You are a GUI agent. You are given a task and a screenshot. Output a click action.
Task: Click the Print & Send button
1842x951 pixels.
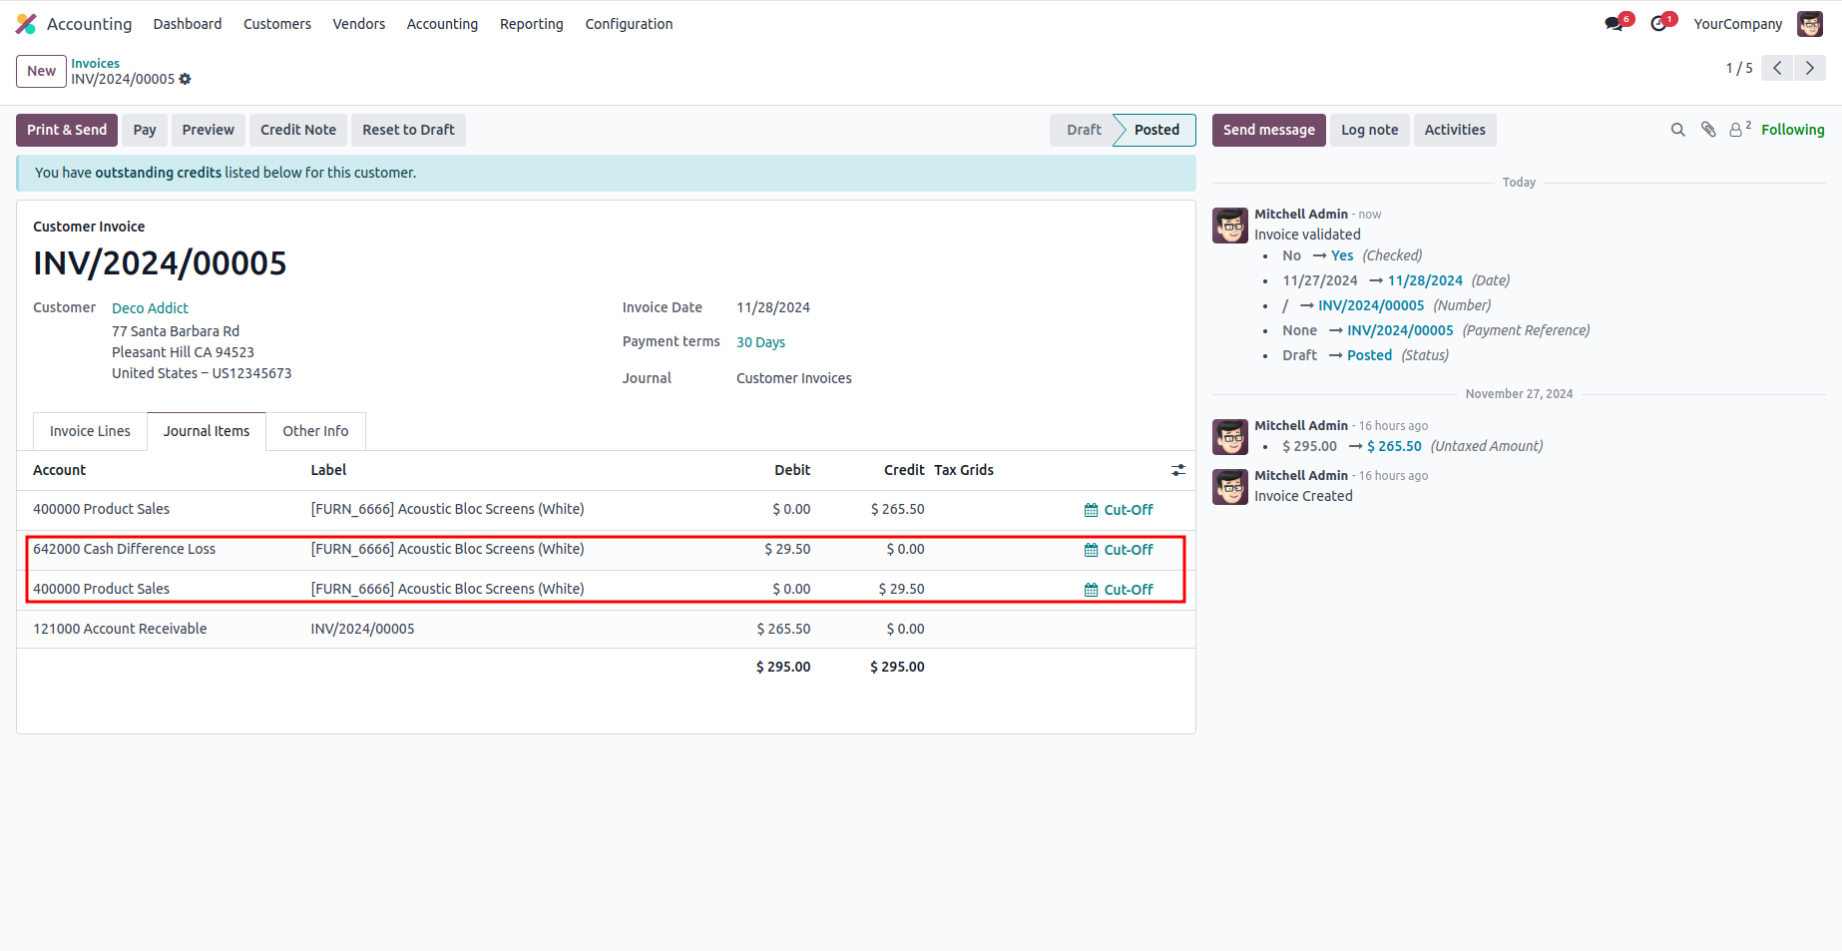point(67,130)
